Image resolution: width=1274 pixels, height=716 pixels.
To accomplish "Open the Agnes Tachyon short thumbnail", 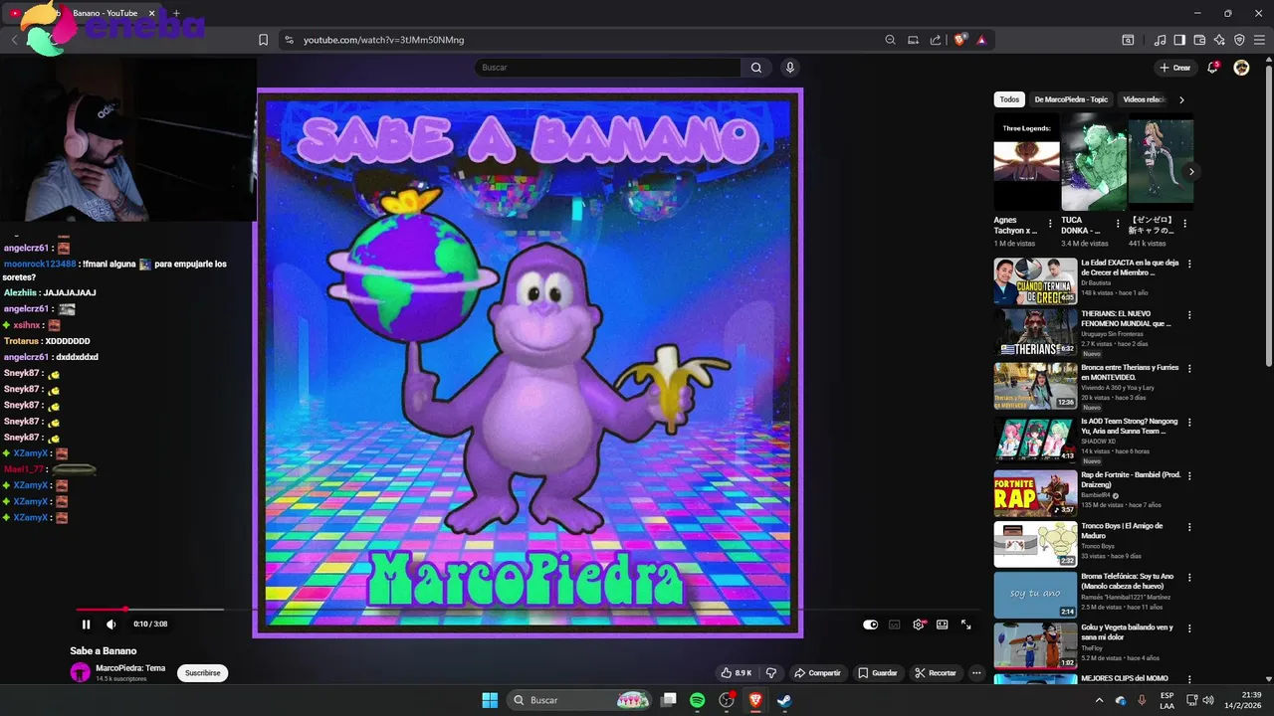I will 1026,161.
